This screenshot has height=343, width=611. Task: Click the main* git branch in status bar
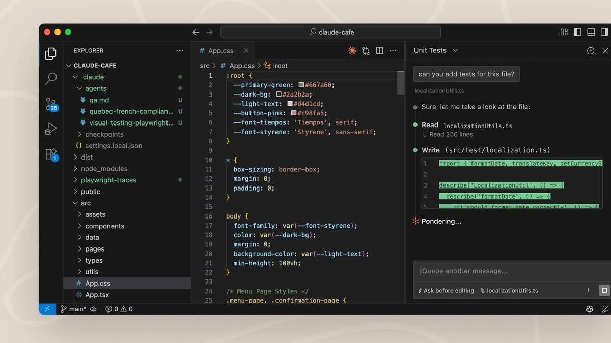[74, 309]
